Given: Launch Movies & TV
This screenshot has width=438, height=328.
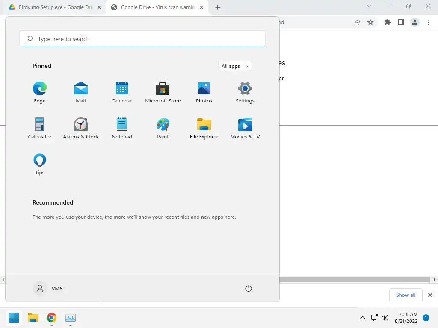Looking at the screenshot, I should coord(245,128).
